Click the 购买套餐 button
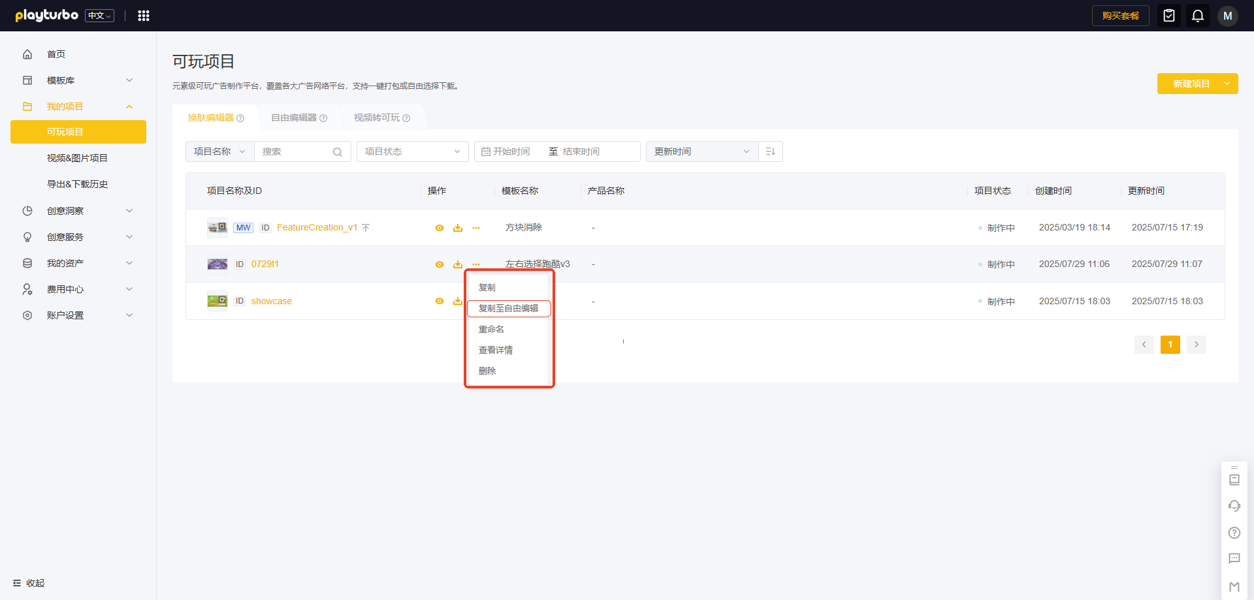The image size is (1254, 600). (x=1120, y=16)
